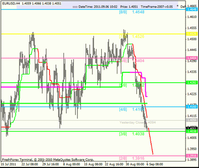
Task: Click the green 1.4038 price tag
Action: click(192, 131)
